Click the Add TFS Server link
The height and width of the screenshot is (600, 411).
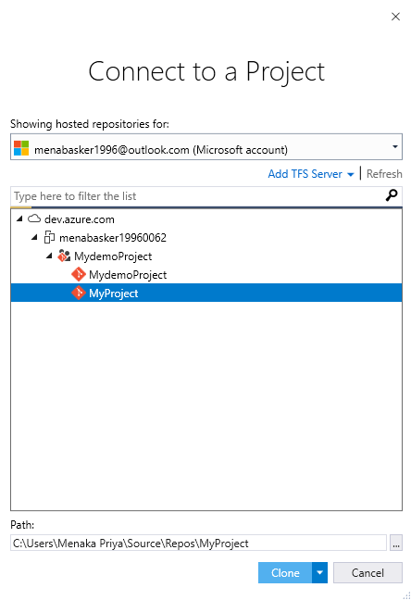(x=305, y=174)
